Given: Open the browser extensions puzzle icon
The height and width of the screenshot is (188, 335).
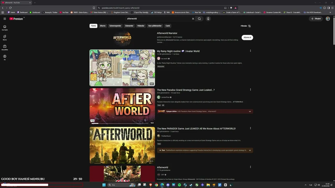Looking at the screenshot, I should (x=325, y=8).
